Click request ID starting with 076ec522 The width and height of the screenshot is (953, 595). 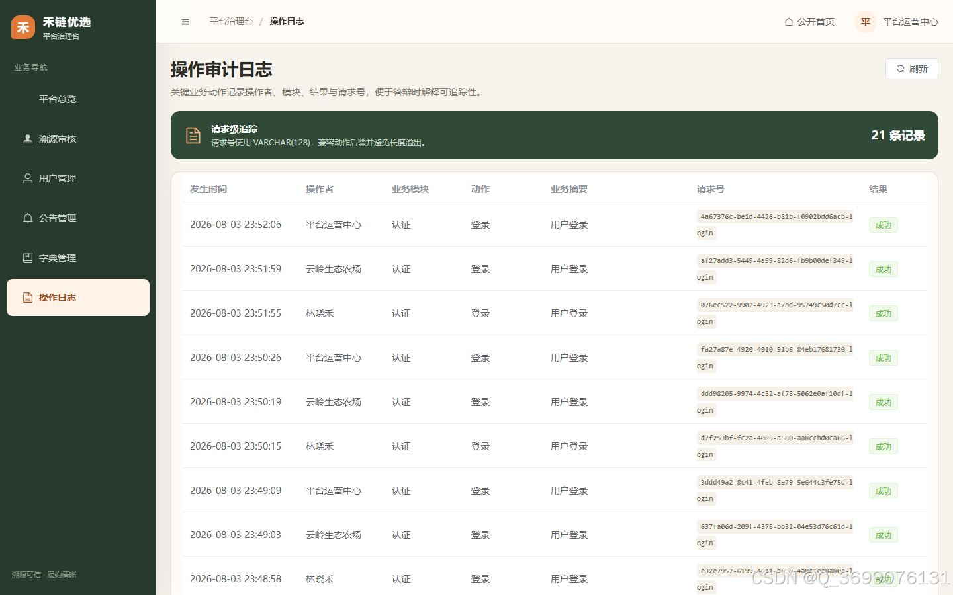775,313
